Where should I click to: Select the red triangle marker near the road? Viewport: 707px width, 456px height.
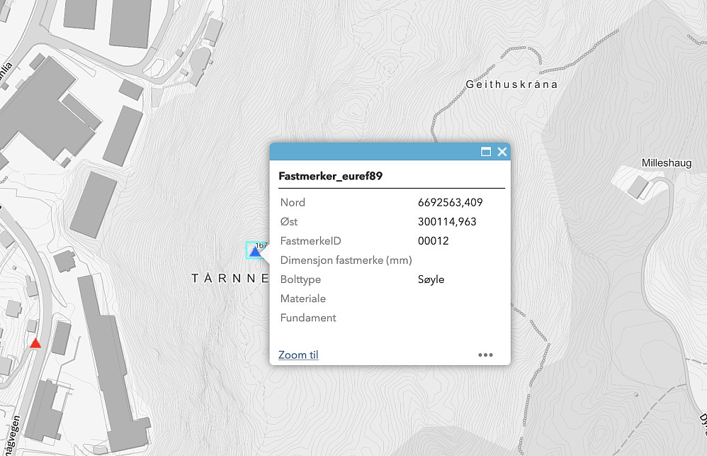coord(35,343)
